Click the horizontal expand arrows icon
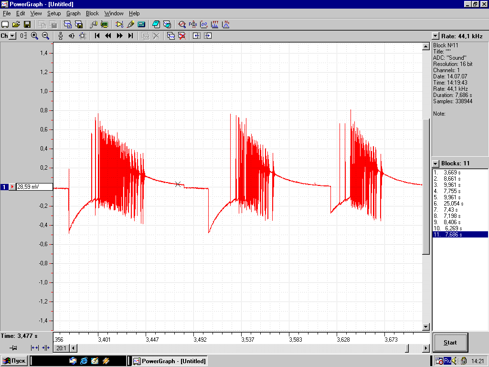Viewport: 489px width, 367px height. coord(34,348)
